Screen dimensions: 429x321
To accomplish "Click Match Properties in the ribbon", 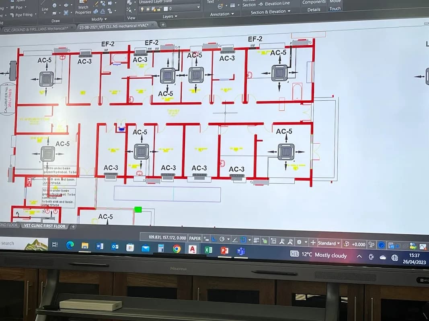I will [83, 7].
